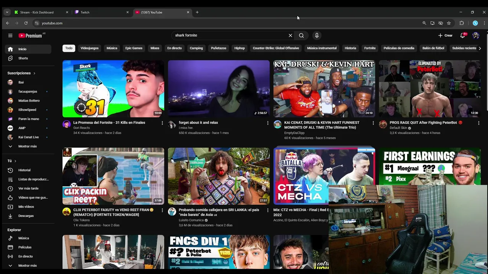Open account avatar menu

(476, 35)
